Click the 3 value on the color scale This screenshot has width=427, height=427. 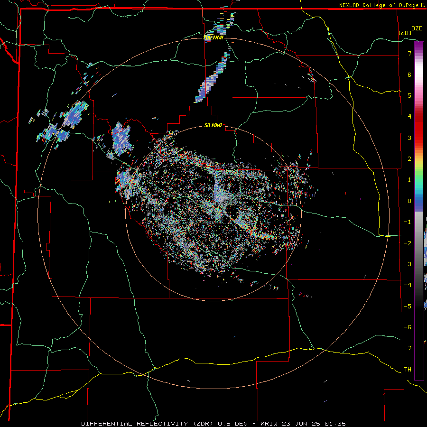[409, 138]
